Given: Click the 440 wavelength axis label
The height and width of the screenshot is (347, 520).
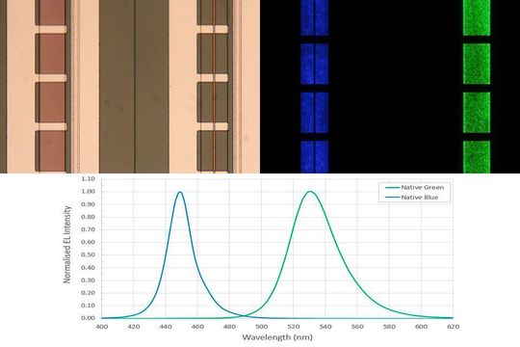Looking at the screenshot, I should pyautogui.click(x=166, y=327).
